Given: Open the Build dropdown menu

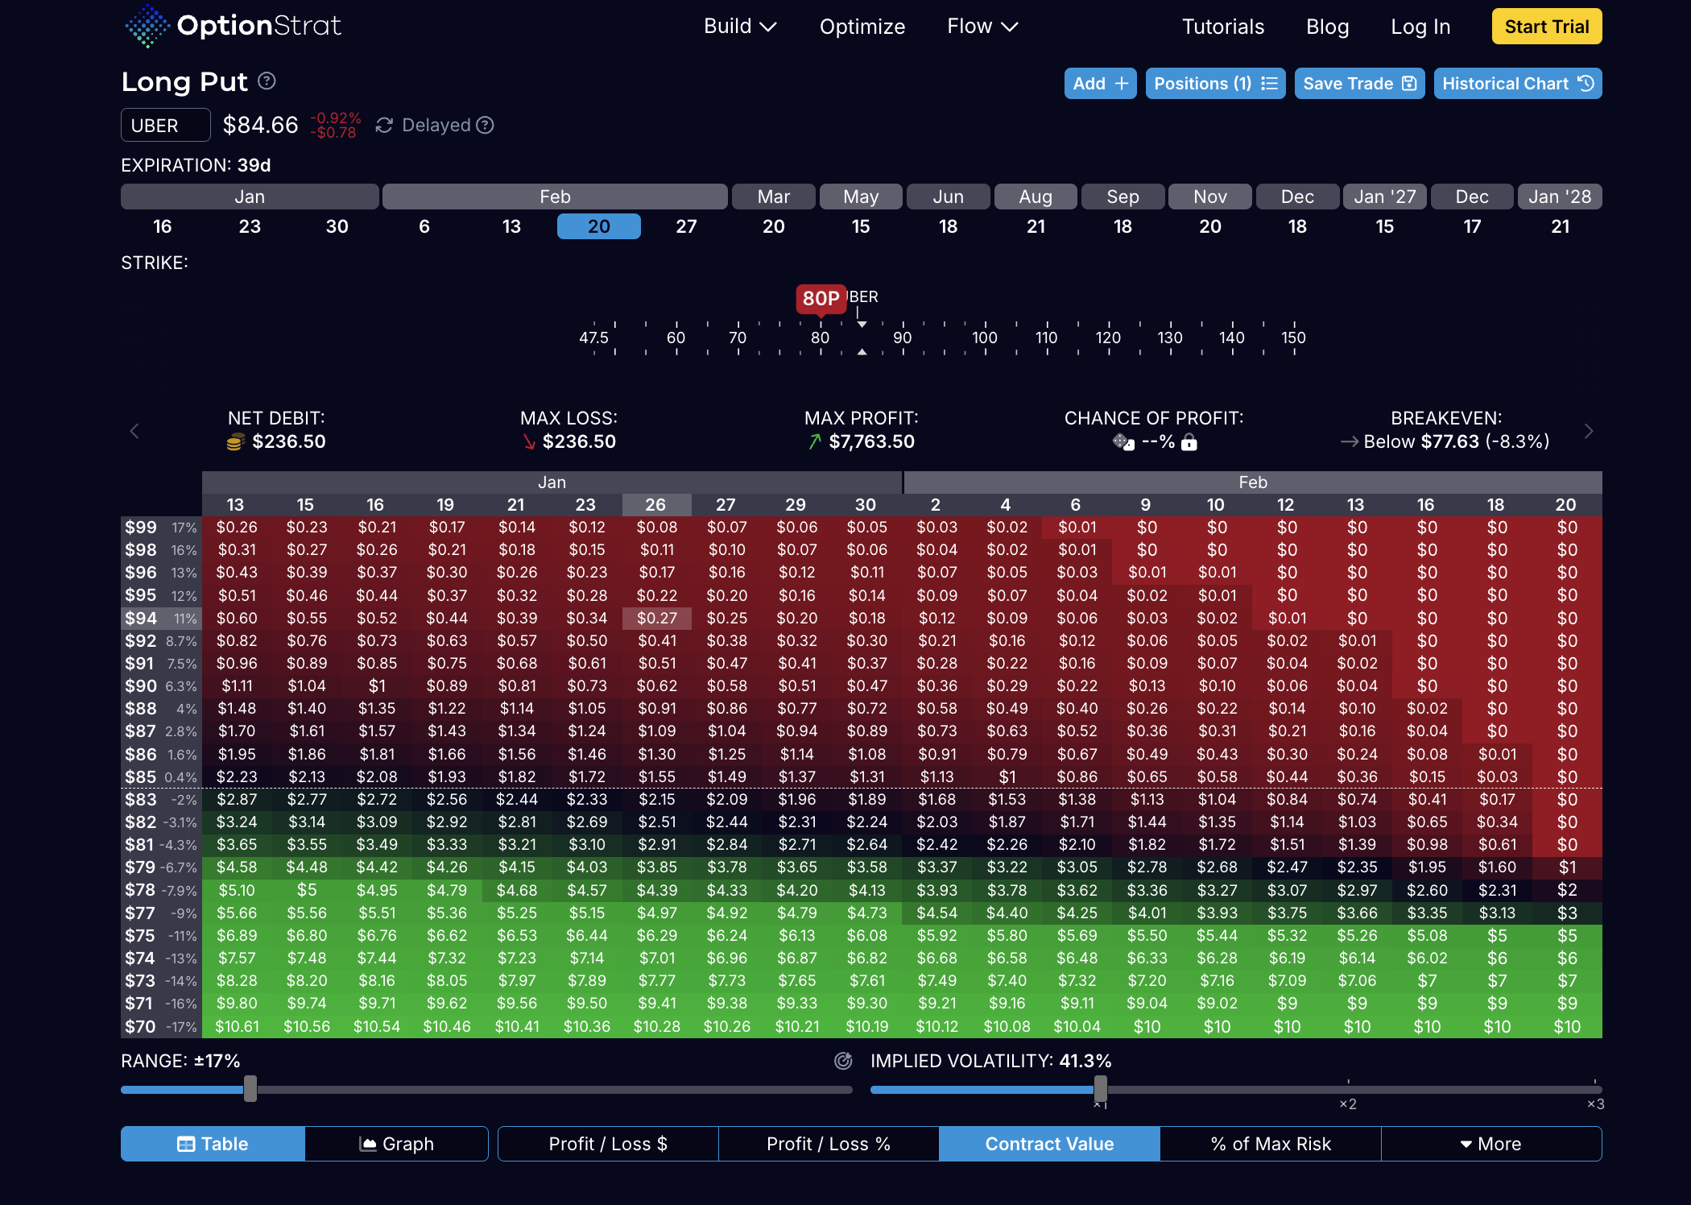Looking at the screenshot, I should tap(739, 27).
